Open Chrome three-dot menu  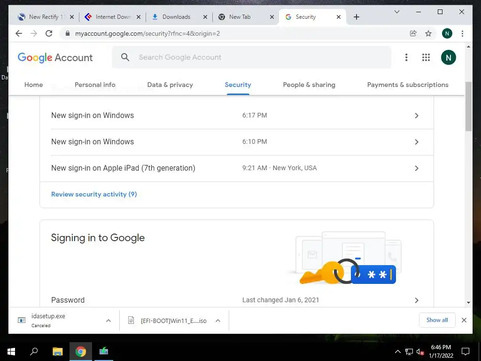tap(462, 33)
